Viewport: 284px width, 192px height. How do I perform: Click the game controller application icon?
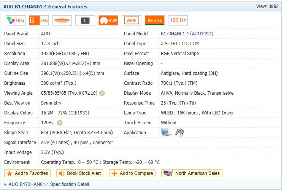pyautogui.click(x=179, y=132)
